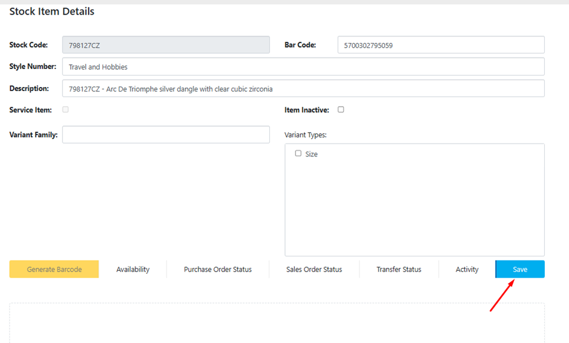Edit the Description field
Image resolution: width=569 pixels, height=343 pixels.
303,88
